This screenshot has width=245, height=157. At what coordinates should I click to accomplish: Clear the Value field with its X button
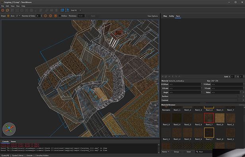pos(243,92)
